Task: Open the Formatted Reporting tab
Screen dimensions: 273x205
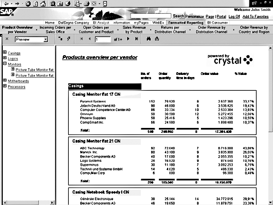Action: click(x=186, y=22)
